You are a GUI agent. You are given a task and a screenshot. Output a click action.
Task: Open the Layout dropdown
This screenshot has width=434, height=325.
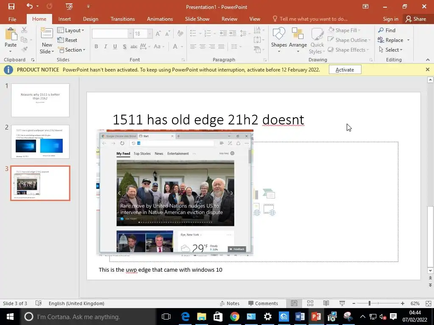71,30
